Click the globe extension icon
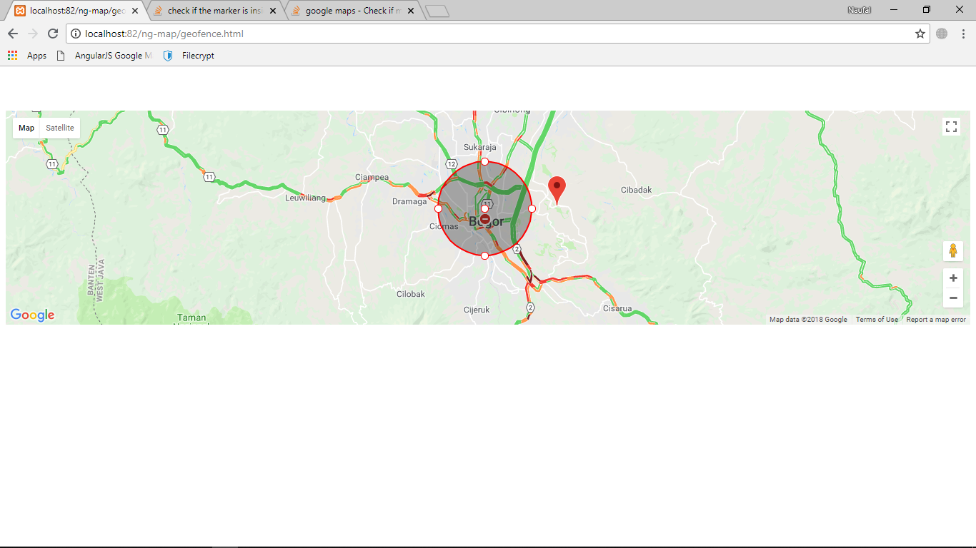This screenshot has width=976, height=548. click(x=942, y=34)
